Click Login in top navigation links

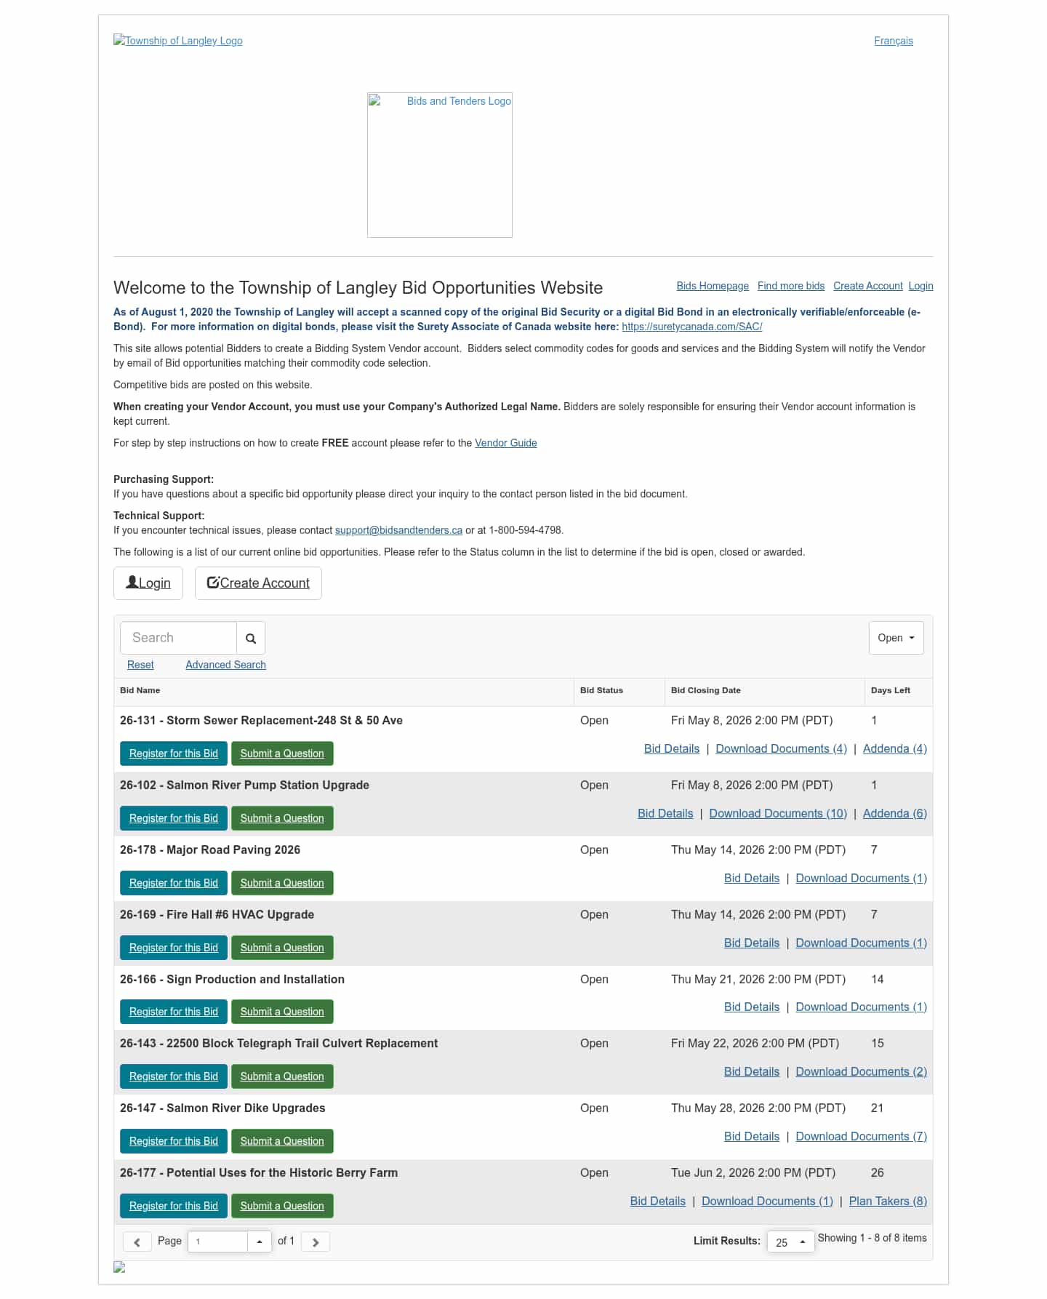[x=920, y=286]
